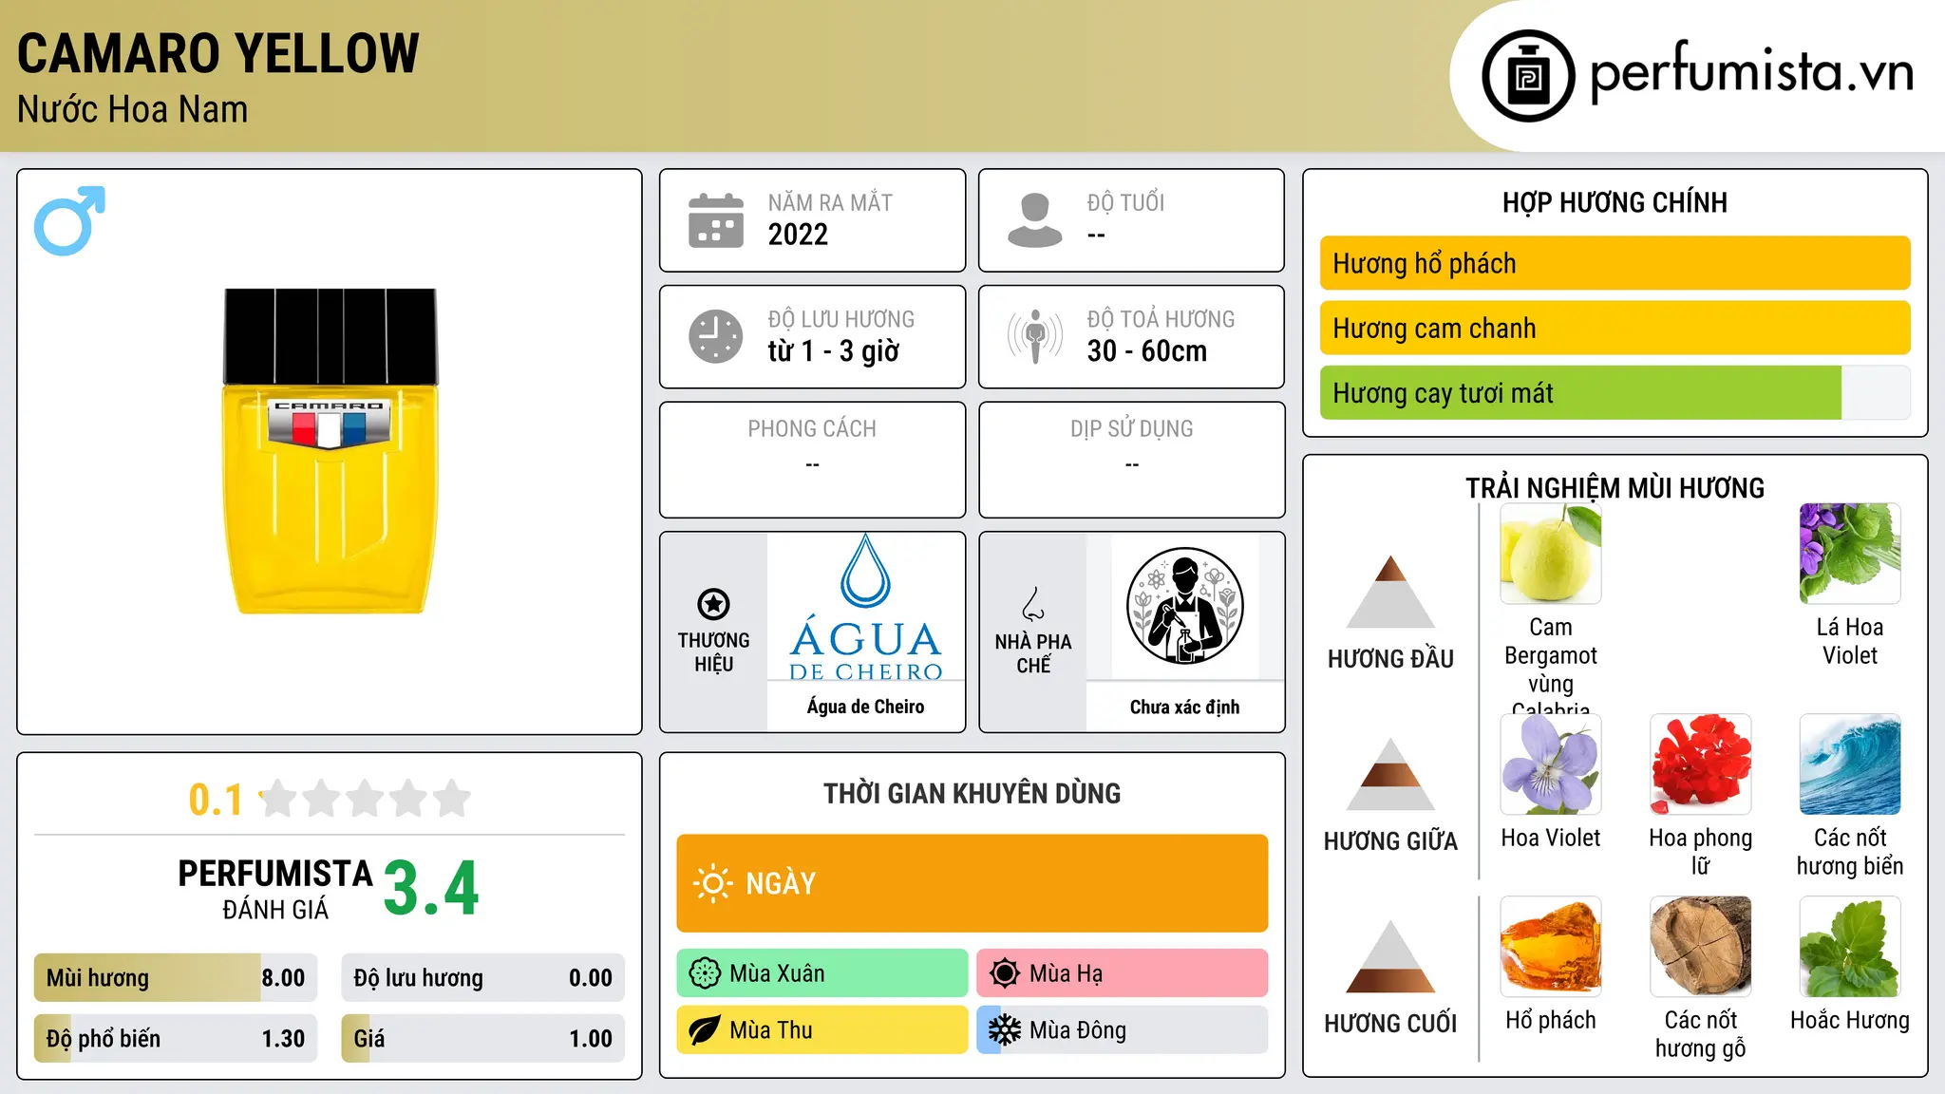Click the flower icon for Mùa Xuân
The height and width of the screenshot is (1094, 1945).
(705, 973)
